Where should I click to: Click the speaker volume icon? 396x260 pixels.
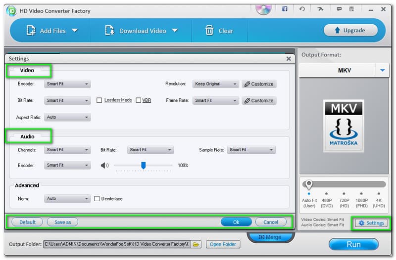click(104, 166)
